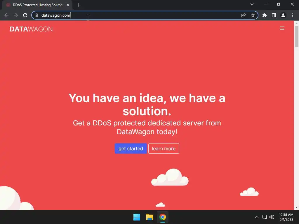Image resolution: width=299 pixels, height=224 pixels.
Task: Click the DATAWAGON logo
Action: (31, 29)
